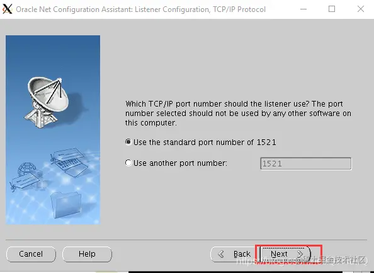374x273 pixels.
Task: Select the standard port 1521 radio button
Action: 128,142
